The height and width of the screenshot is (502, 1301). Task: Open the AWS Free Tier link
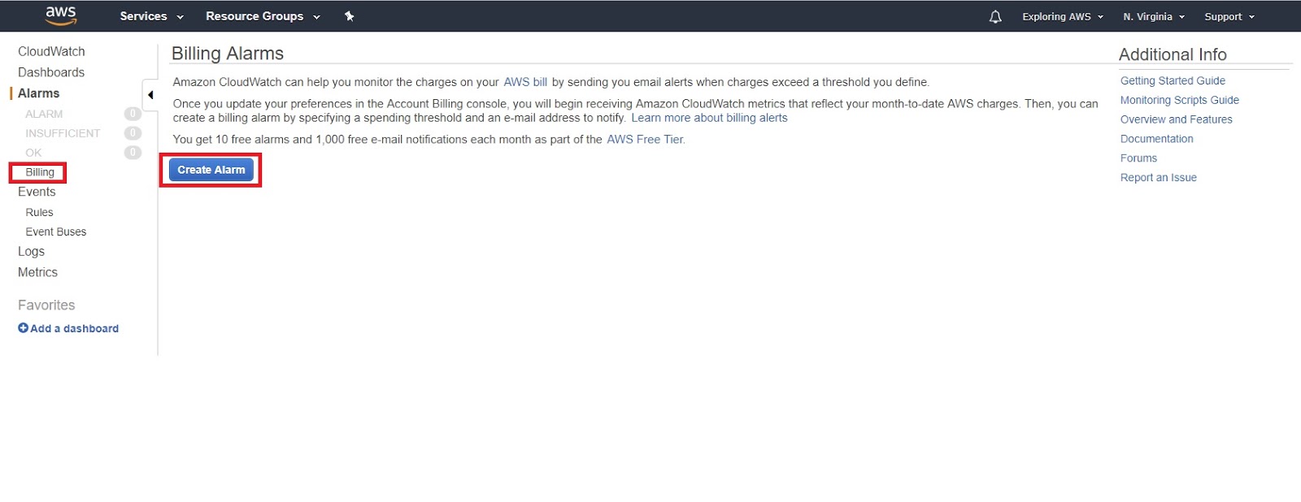[646, 140]
